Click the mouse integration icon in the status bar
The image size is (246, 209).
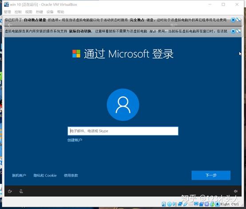(212, 204)
